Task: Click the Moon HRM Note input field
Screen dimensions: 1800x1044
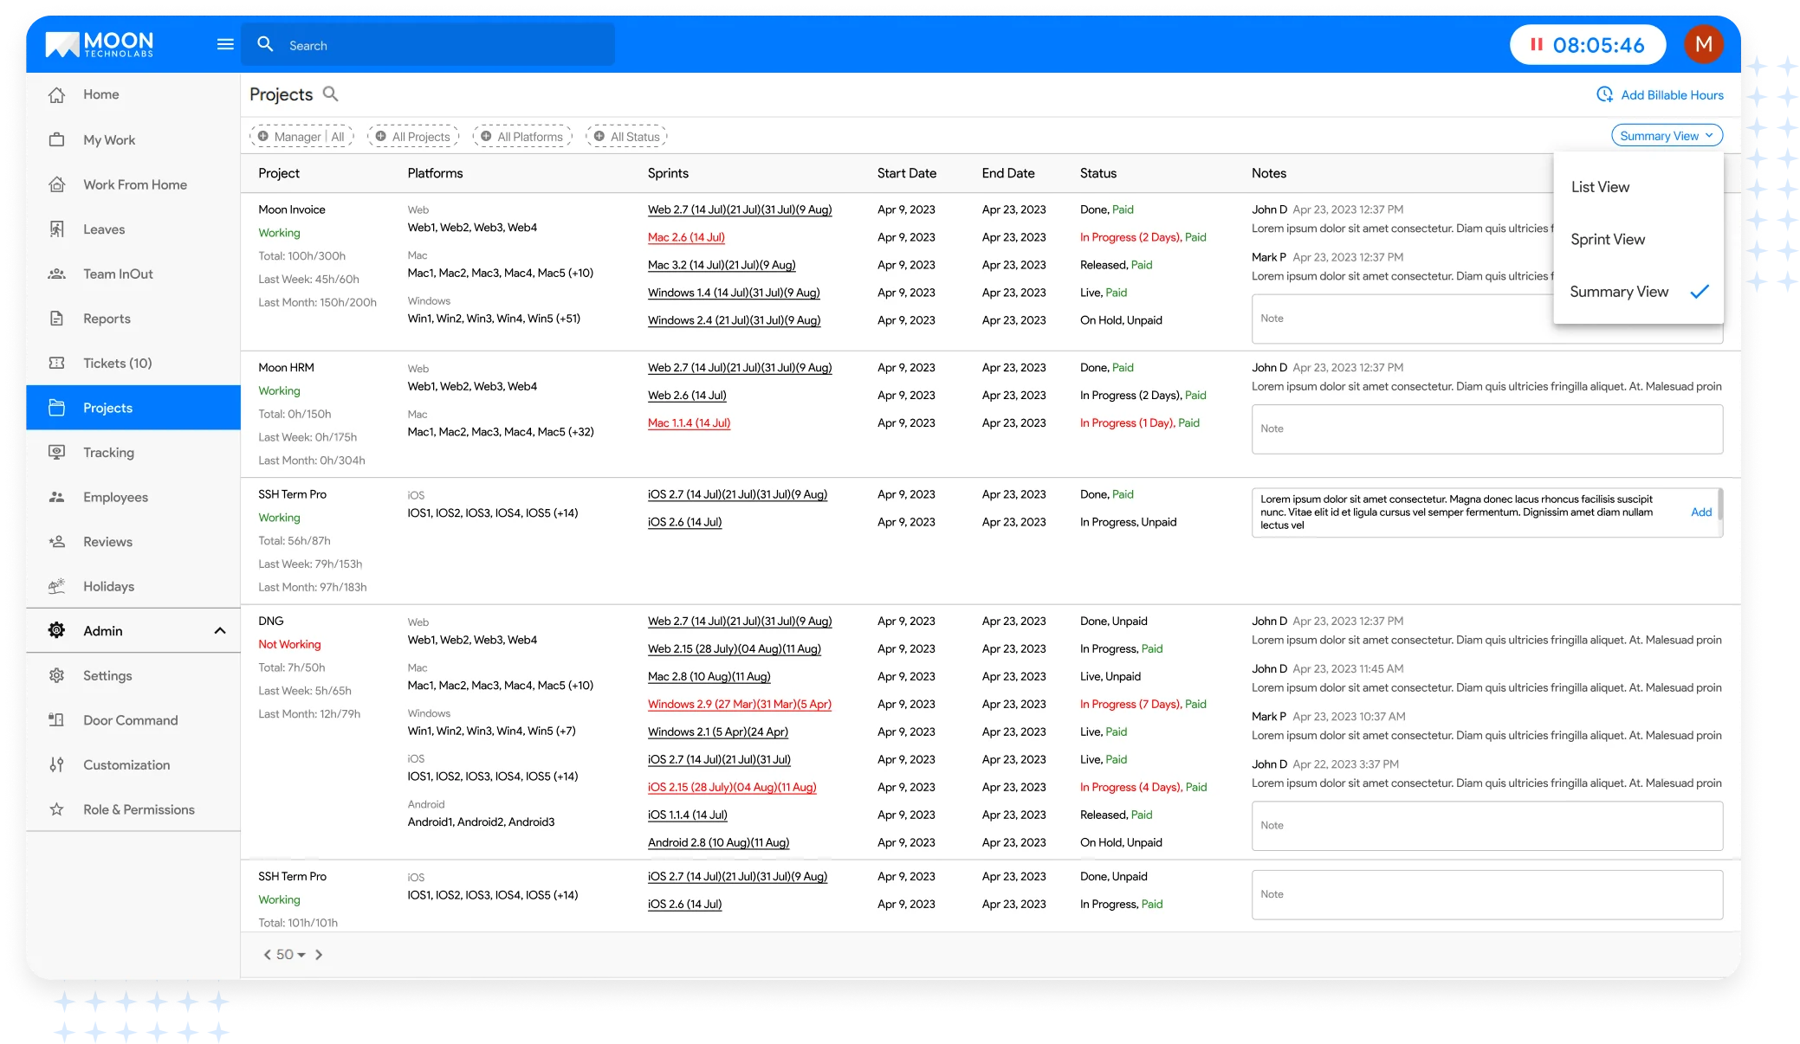Action: [x=1486, y=429]
